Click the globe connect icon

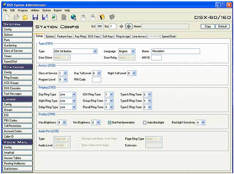[73, 17]
